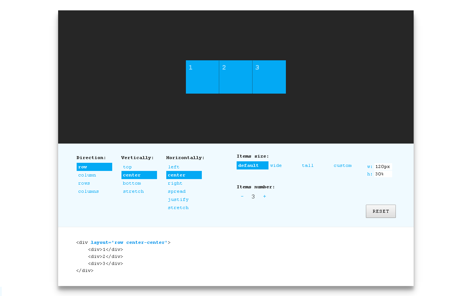This screenshot has height=296, width=474.
Task: Set vertical alignment to bottom
Action: click(132, 183)
